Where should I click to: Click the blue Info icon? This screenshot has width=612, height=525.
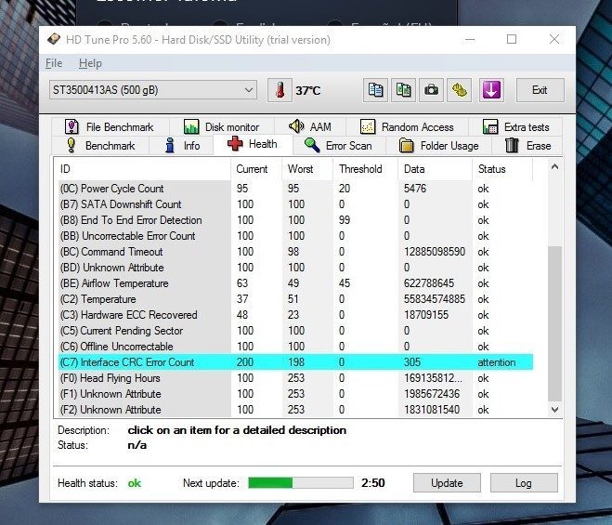tap(170, 145)
